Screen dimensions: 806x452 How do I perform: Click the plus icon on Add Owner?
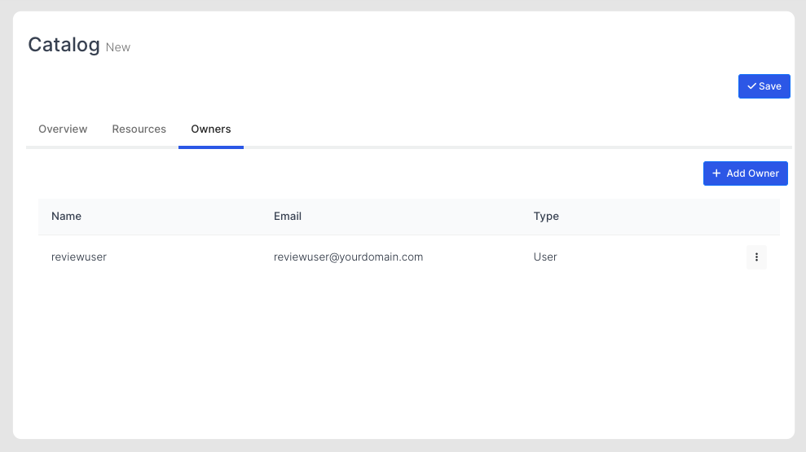click(x=716, y=173)
